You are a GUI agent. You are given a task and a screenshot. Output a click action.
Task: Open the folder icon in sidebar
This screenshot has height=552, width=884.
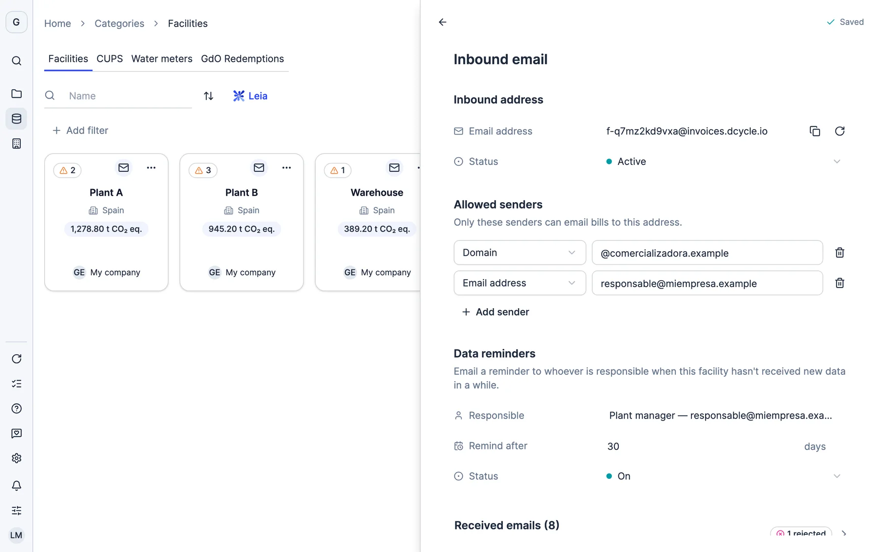tap(16, 94)
